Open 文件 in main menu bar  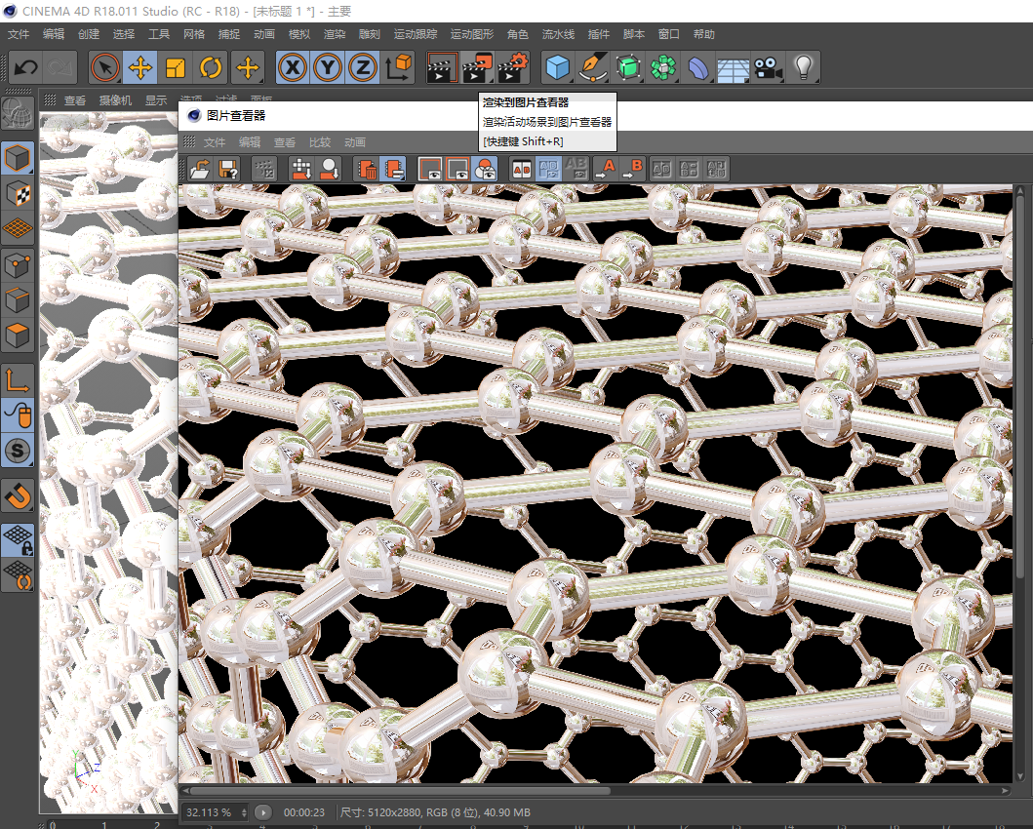(x=19, y=34)
